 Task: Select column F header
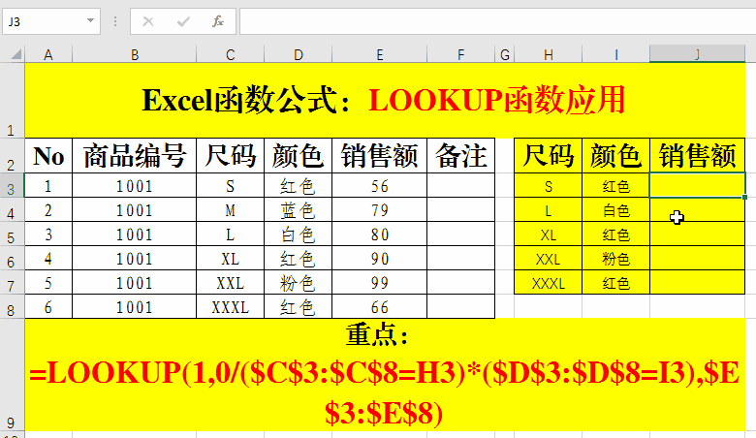tap(461, 54)
